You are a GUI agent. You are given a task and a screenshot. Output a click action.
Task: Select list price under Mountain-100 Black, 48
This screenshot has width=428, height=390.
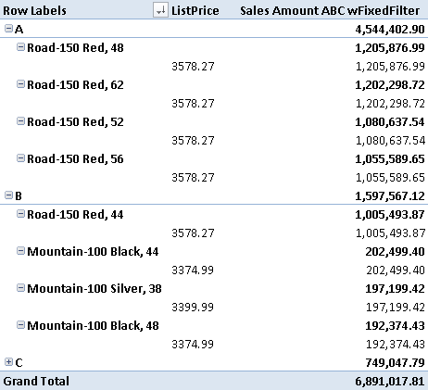click(193, 345)
